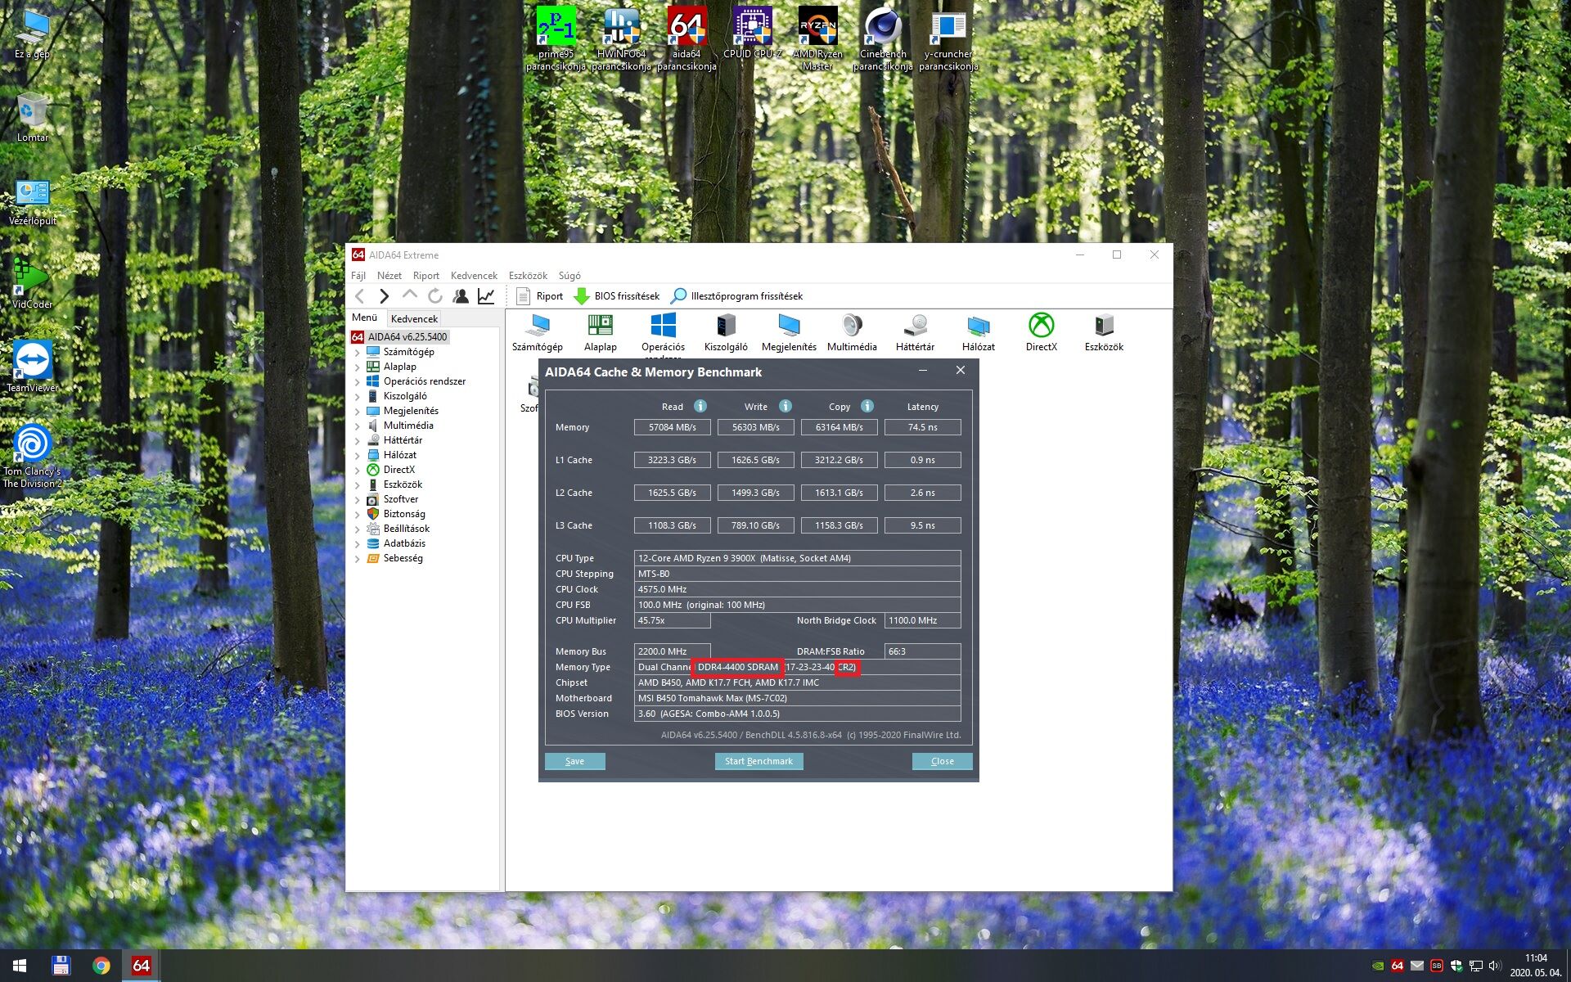Click the Forward arrow in AIDA64 toolbar
The width and height of the screenshot is (1571, 982).
(x=385, y=296)
